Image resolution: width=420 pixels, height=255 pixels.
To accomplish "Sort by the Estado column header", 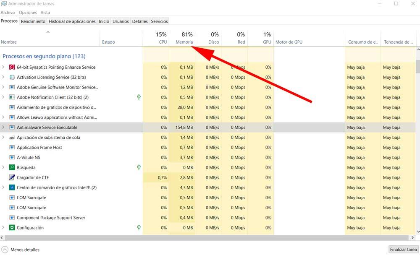I will [121, 38].
